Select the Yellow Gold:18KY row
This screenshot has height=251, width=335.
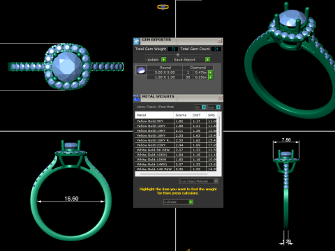[176, 135]
